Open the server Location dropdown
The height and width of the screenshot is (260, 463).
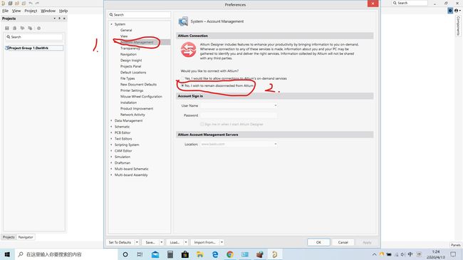click(275, 144)
